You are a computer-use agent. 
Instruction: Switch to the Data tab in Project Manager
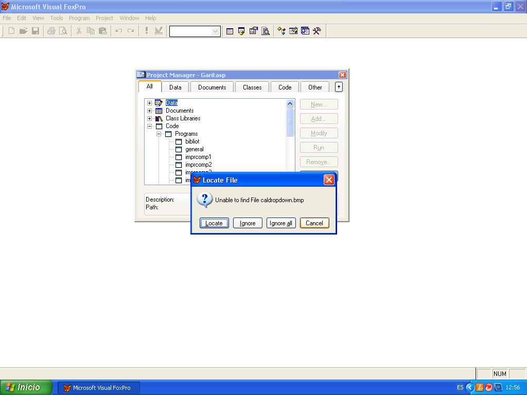tap(175, 87)
